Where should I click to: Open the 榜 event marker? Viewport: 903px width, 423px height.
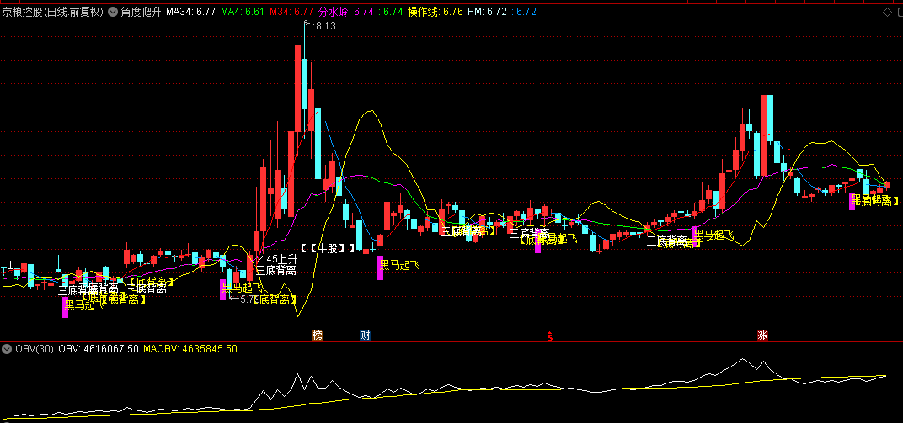[318, 335]
